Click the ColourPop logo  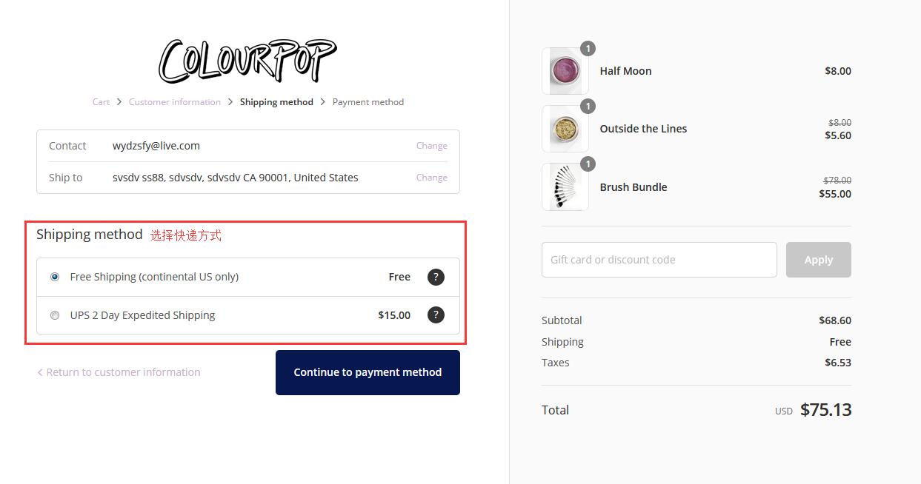pyautogui.click(x=247, y=61)
